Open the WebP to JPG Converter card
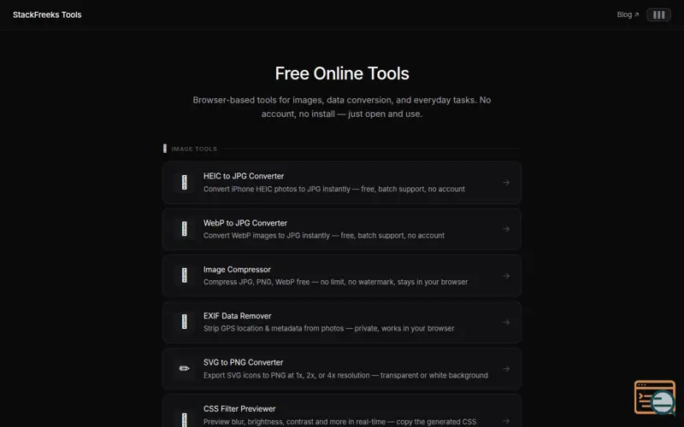684x427 pixels. 342,229
